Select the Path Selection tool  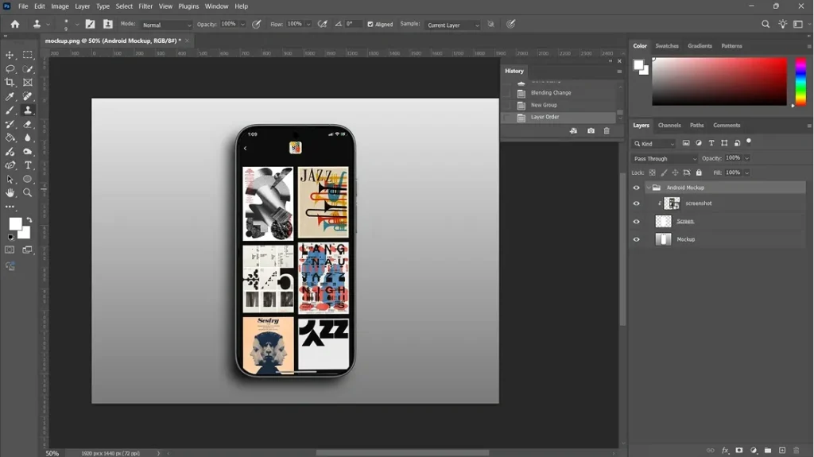point(10,179)
